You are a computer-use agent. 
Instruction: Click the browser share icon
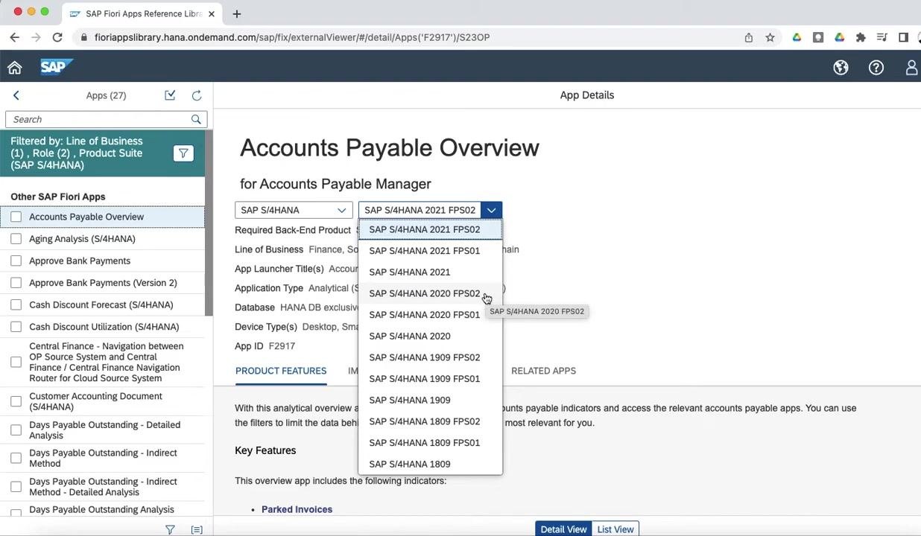pyautogui.click(x=749, y=37)
